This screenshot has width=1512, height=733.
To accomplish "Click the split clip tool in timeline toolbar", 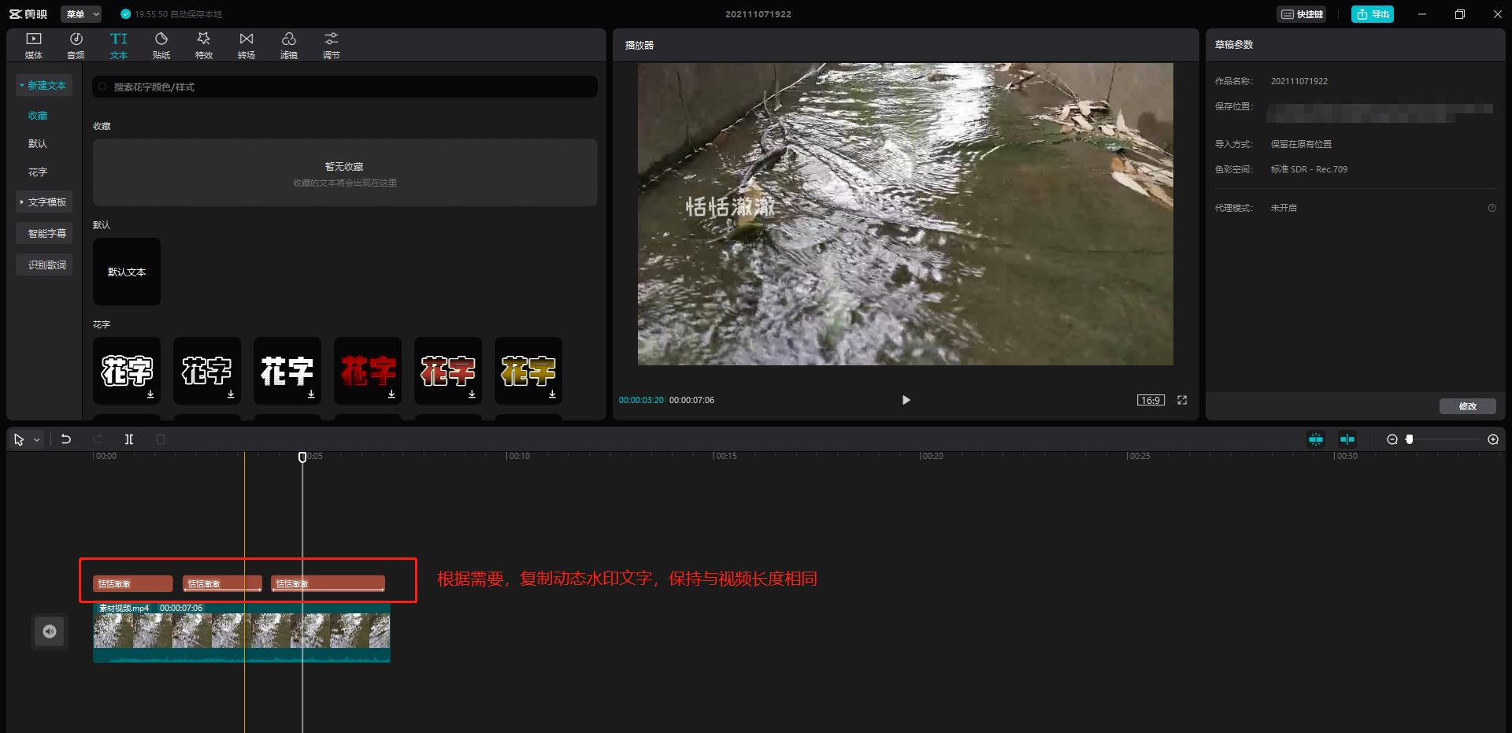I will [x=129, y=439].
